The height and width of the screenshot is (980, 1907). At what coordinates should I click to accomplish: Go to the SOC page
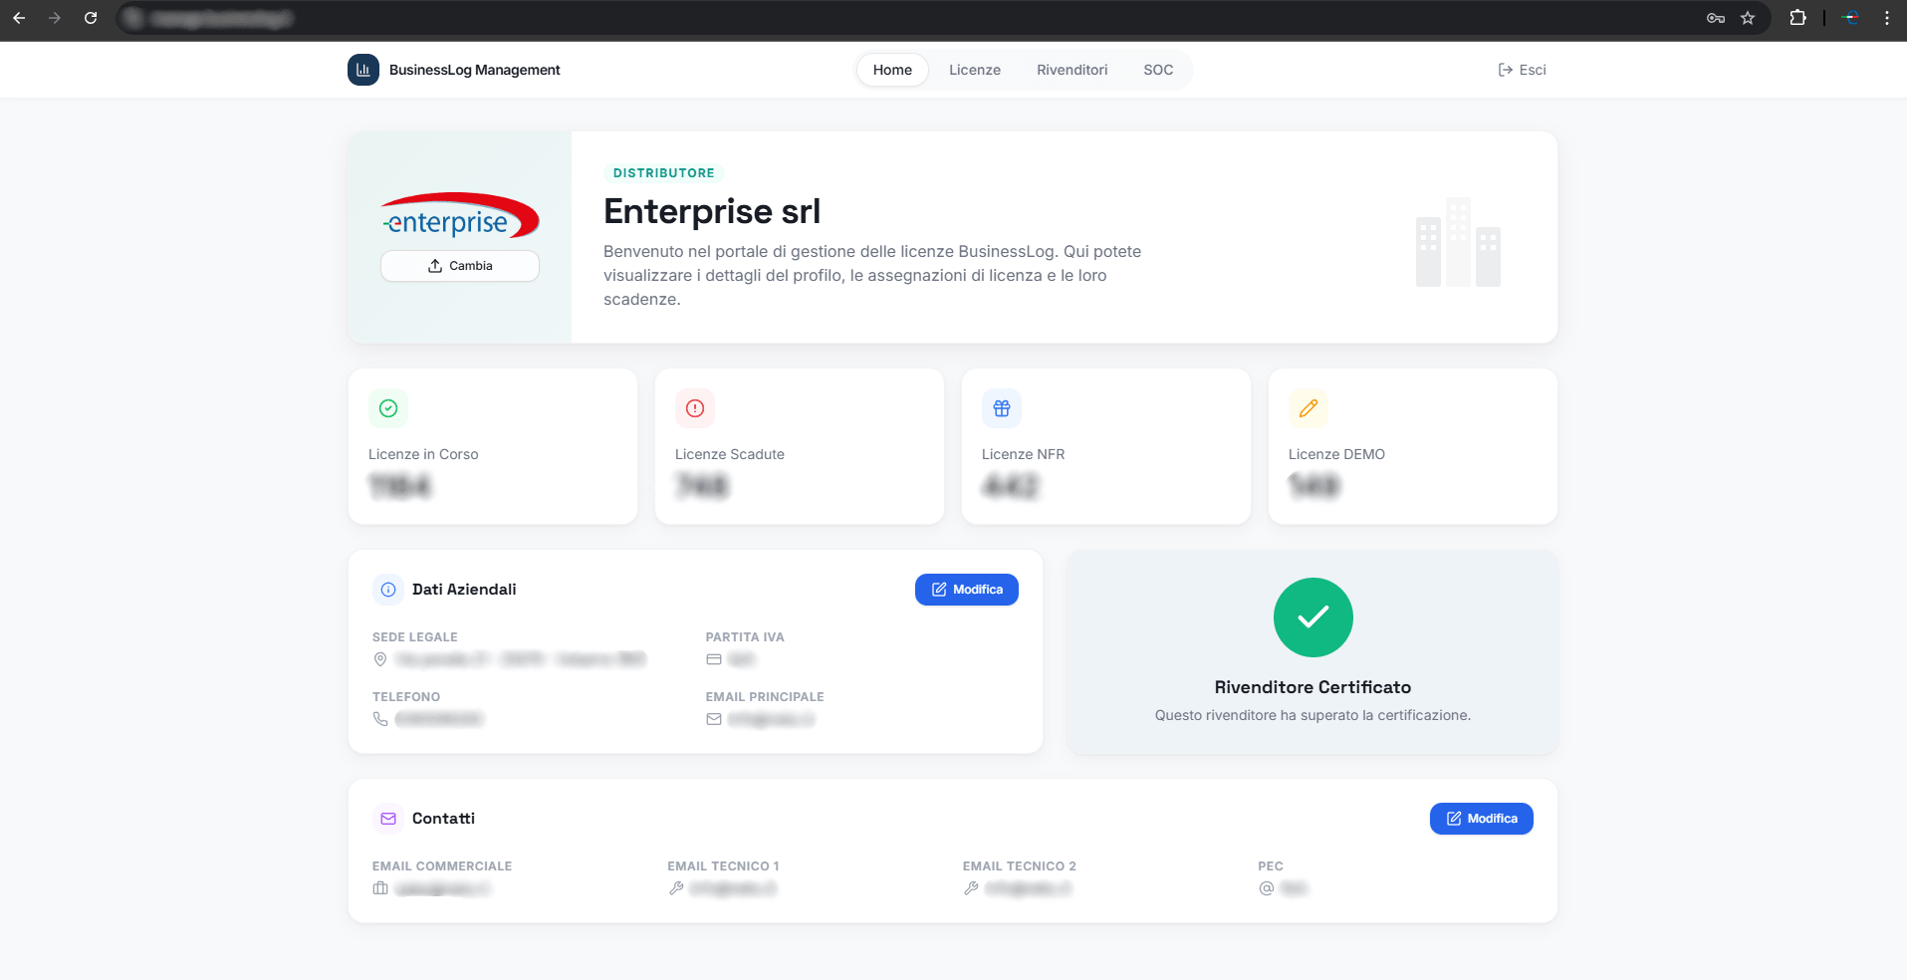(1158, 70)
